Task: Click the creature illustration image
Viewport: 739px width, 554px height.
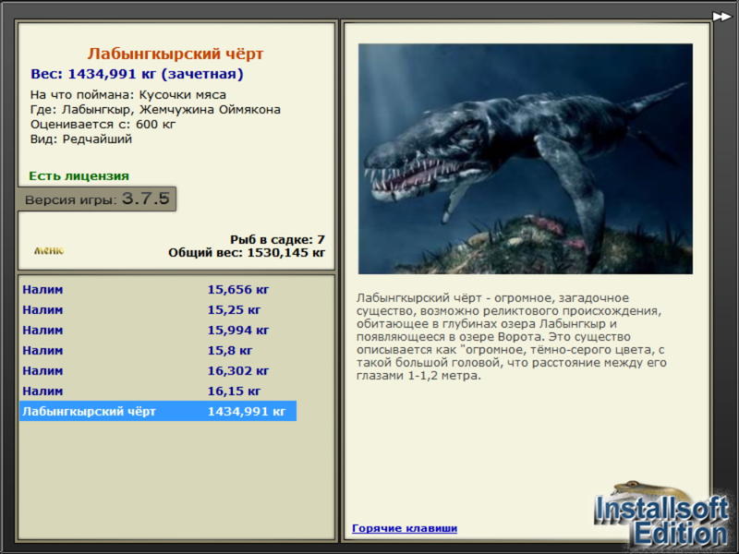Action: coord(525,159)
